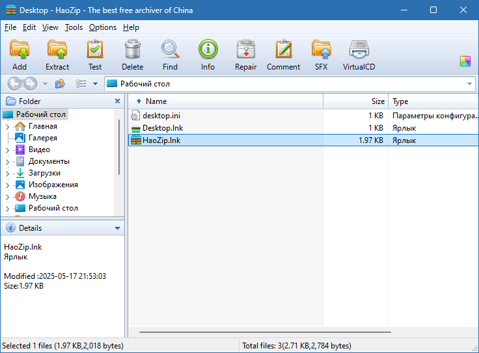Click the HaoZip app icon in title bar
Image resolution: width=479 pixels, height=353 pixels.
(x=11, y=10)
